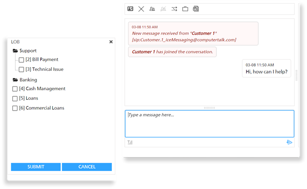Click the rightmost document icon in chat toolbar
Image resolution: width=307 pixels, height=189 pixels.
(x=196, y=9)
